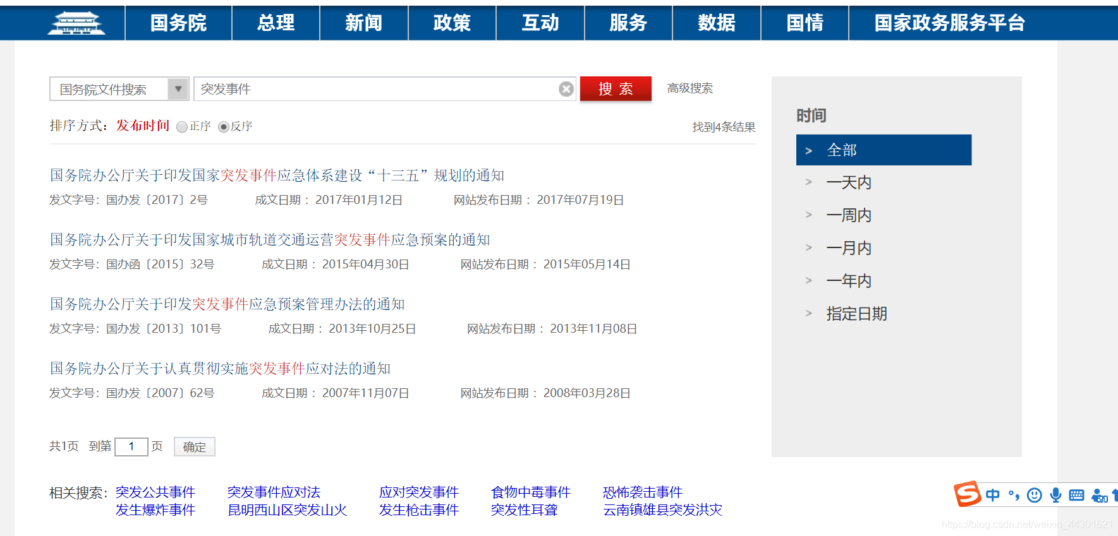Select 反序 descending sort order
Viewport: 1118px width, 536px height.
pyautogui.click(x=223, y=127)
